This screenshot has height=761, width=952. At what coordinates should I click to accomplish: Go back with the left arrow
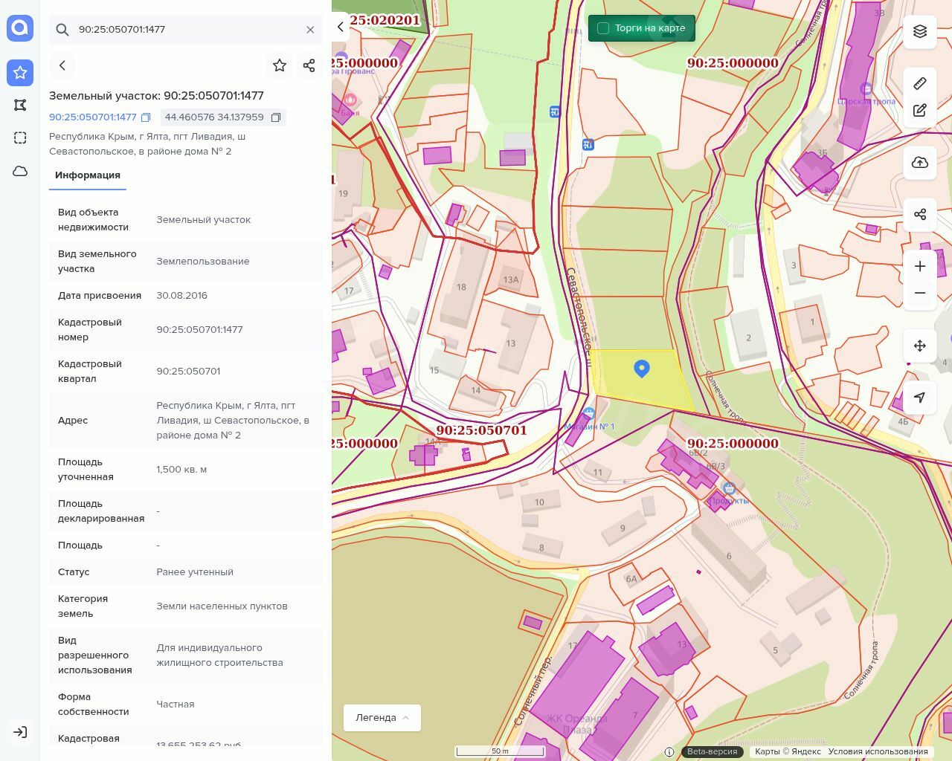[62, 65]
